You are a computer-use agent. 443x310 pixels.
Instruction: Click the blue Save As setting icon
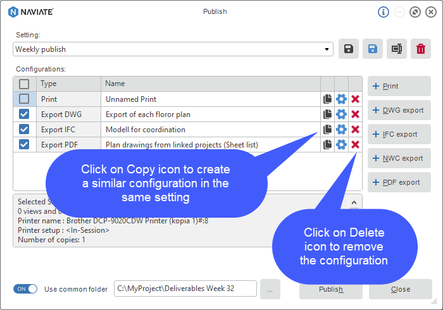(x=372, y=49)
